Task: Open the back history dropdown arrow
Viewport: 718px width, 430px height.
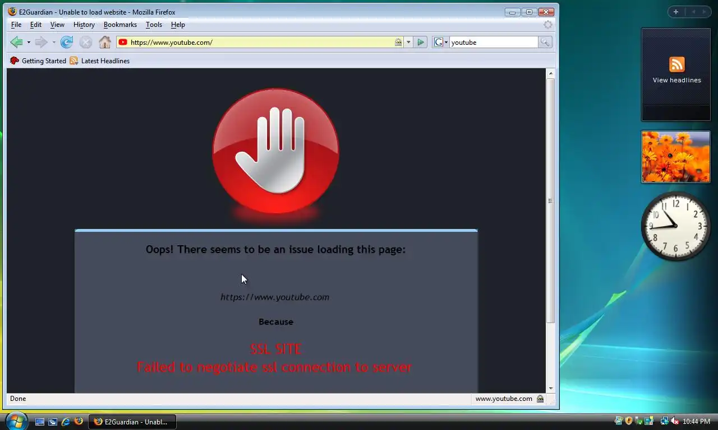Action: click(x=28, y=42)
